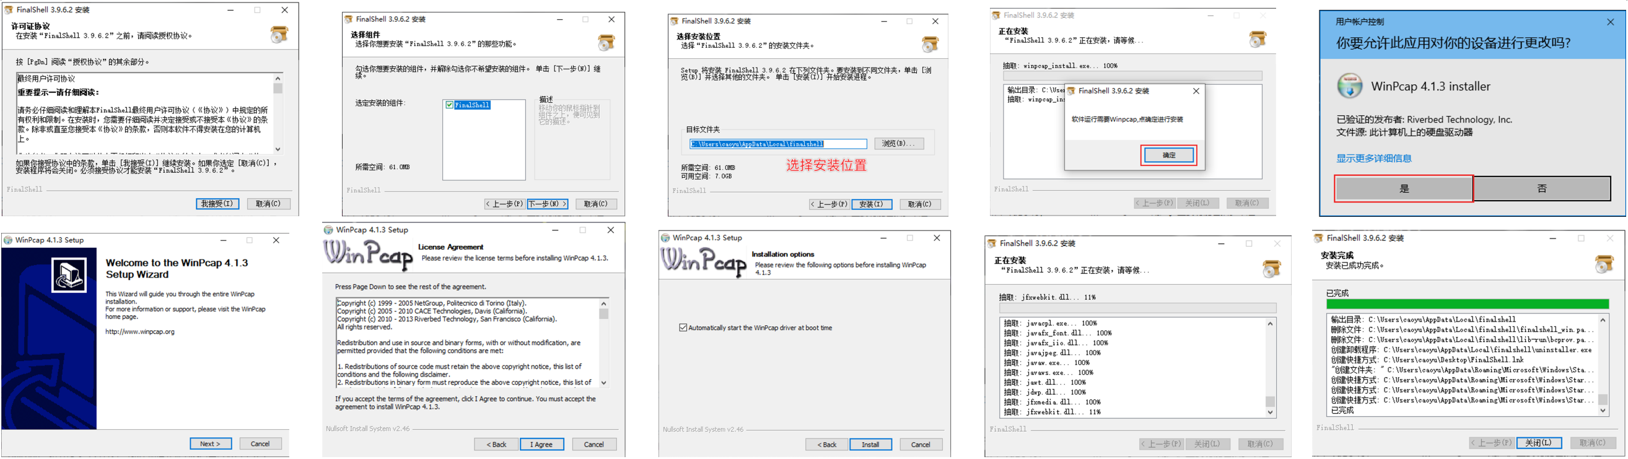Minimize the 正在安装 window showing 11%

click(x=1221, y=243)
